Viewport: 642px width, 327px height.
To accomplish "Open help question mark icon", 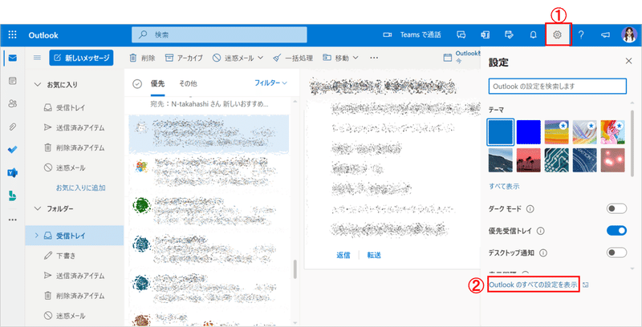I will pos(581,35).
